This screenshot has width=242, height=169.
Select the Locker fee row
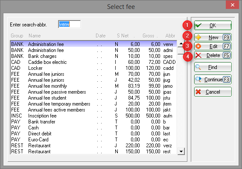click(x=93, y=68)
